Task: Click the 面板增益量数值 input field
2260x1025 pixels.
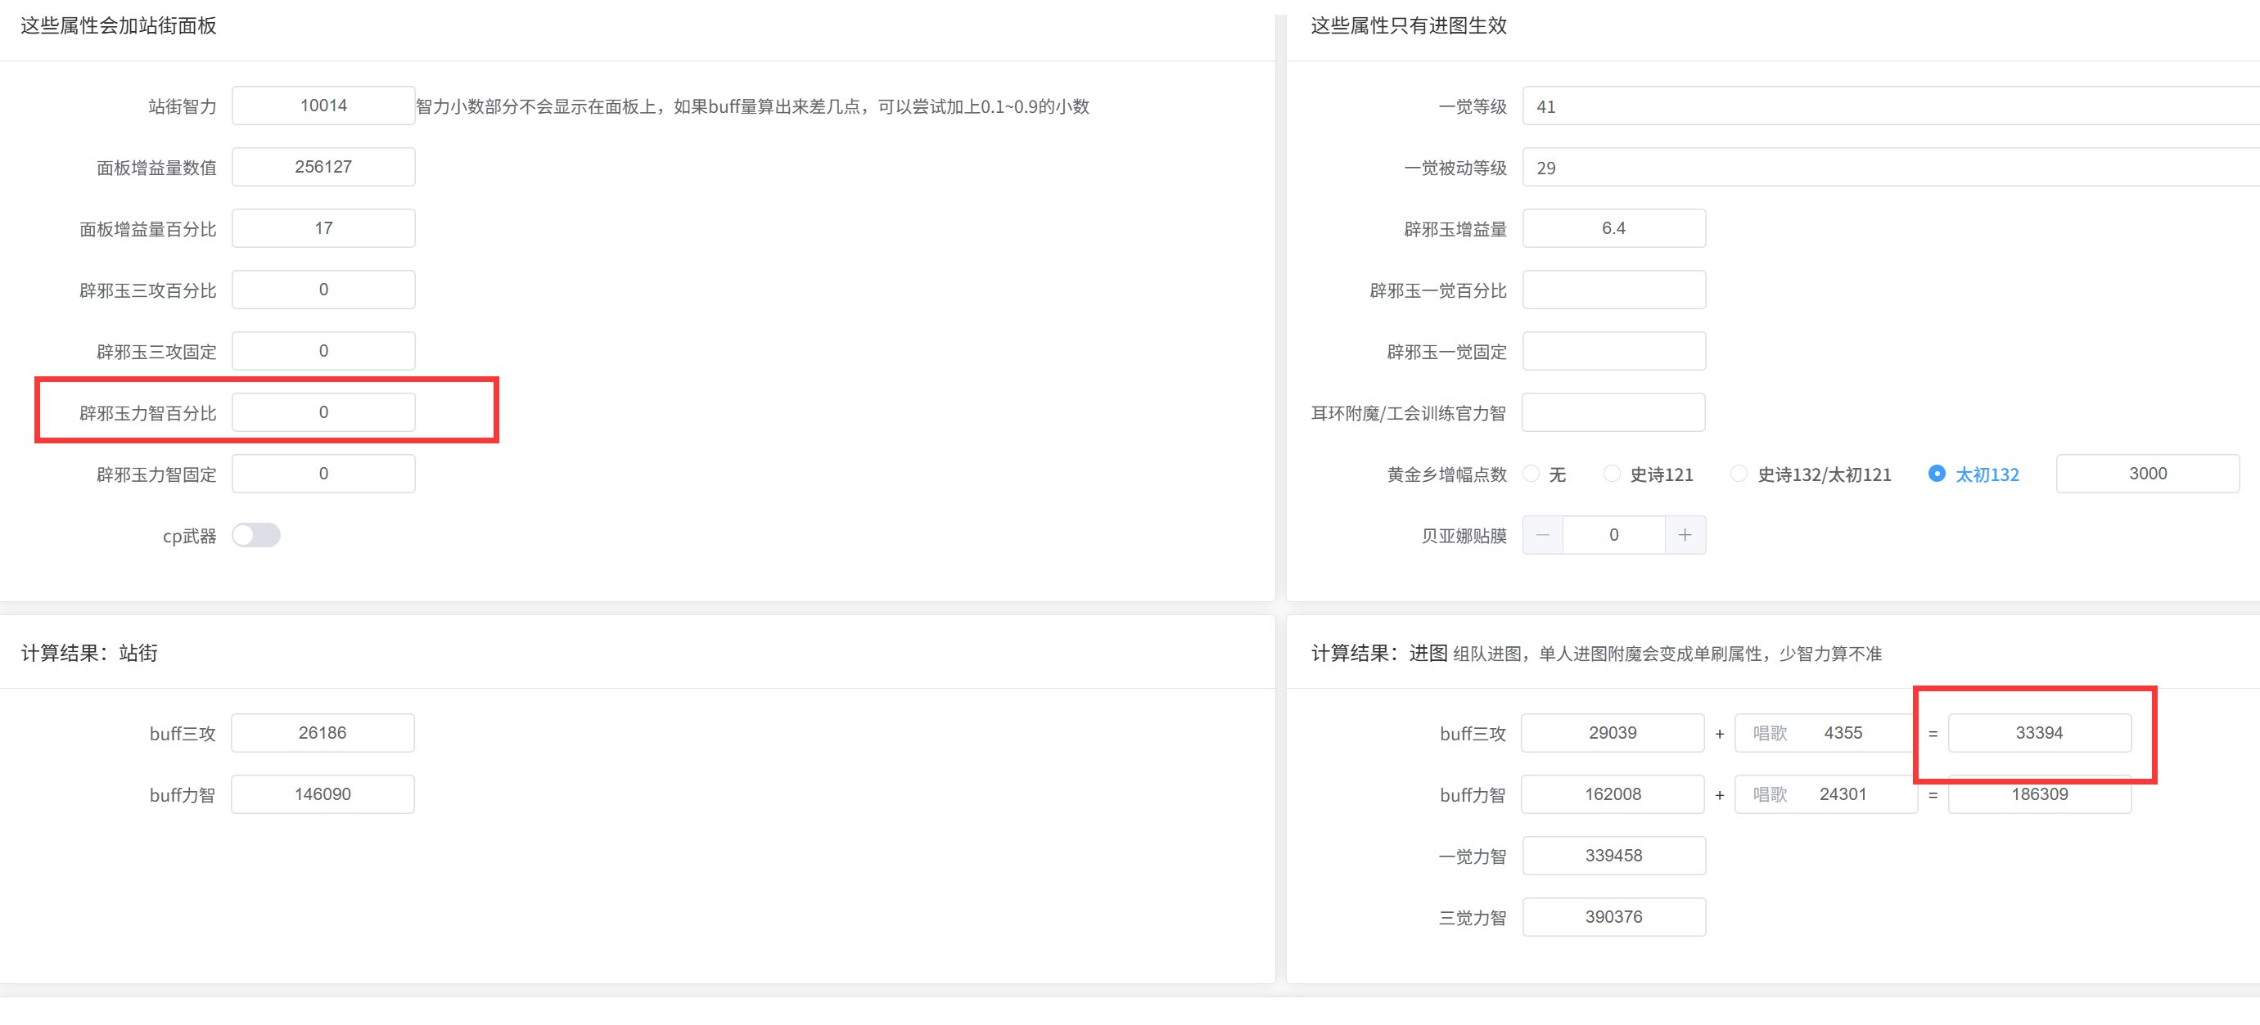Action: click(x=324, y=167)
